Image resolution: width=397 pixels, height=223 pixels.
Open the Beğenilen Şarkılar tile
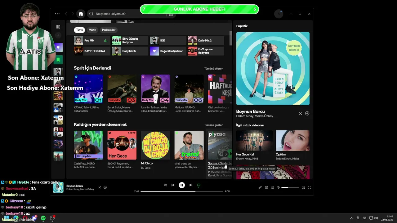pos(168,51)
